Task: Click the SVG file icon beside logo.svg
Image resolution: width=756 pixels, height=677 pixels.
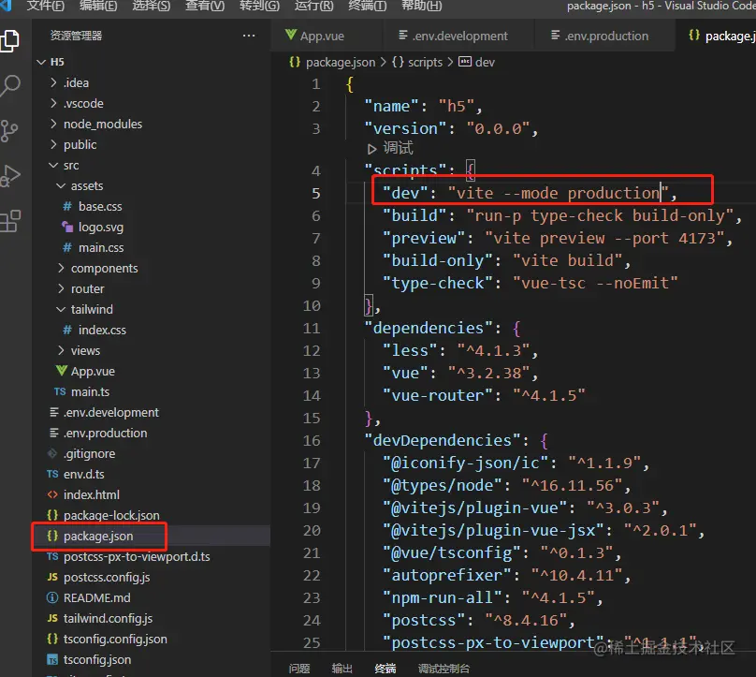Action: coord(67,227)
